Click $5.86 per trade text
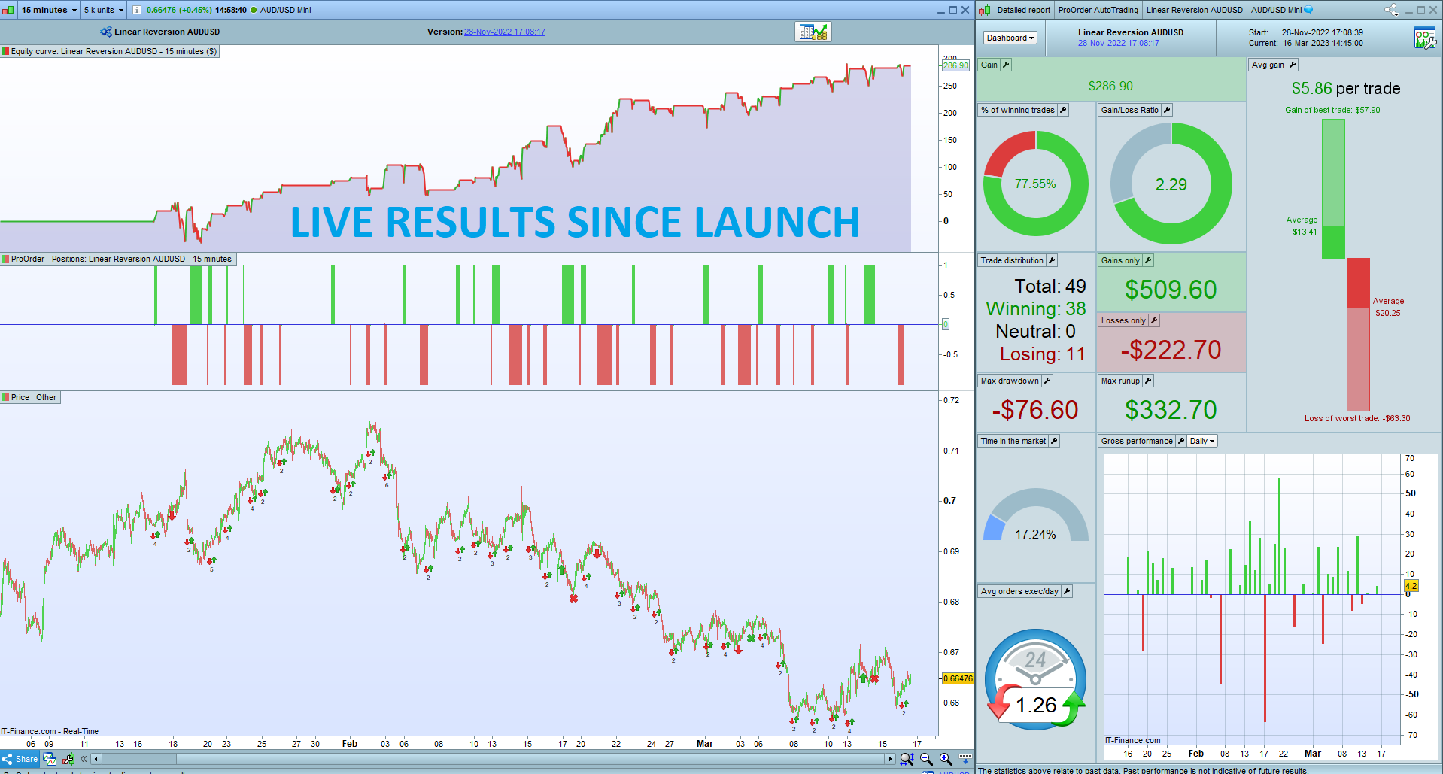Viewport: 1443px width, 774px height. (1346, 88)
